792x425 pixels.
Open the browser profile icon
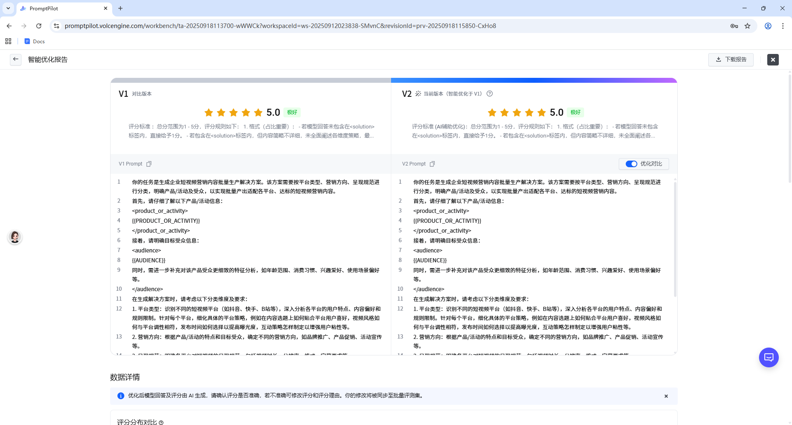pos(768,26)
